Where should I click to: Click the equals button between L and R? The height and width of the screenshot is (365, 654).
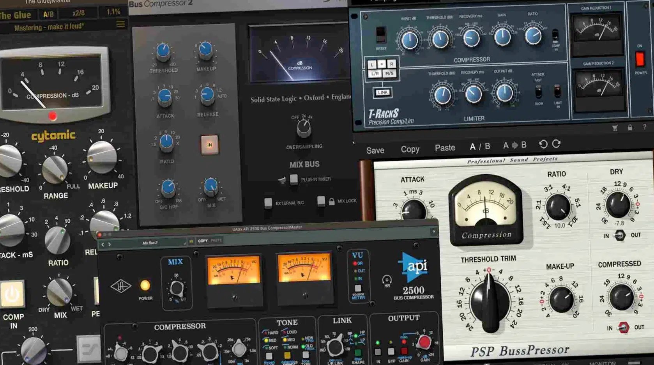(x=382, y=64)
